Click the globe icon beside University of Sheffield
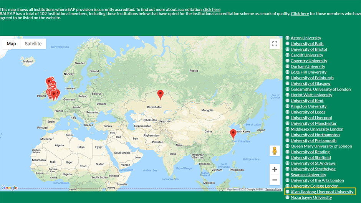 (287, 157)
